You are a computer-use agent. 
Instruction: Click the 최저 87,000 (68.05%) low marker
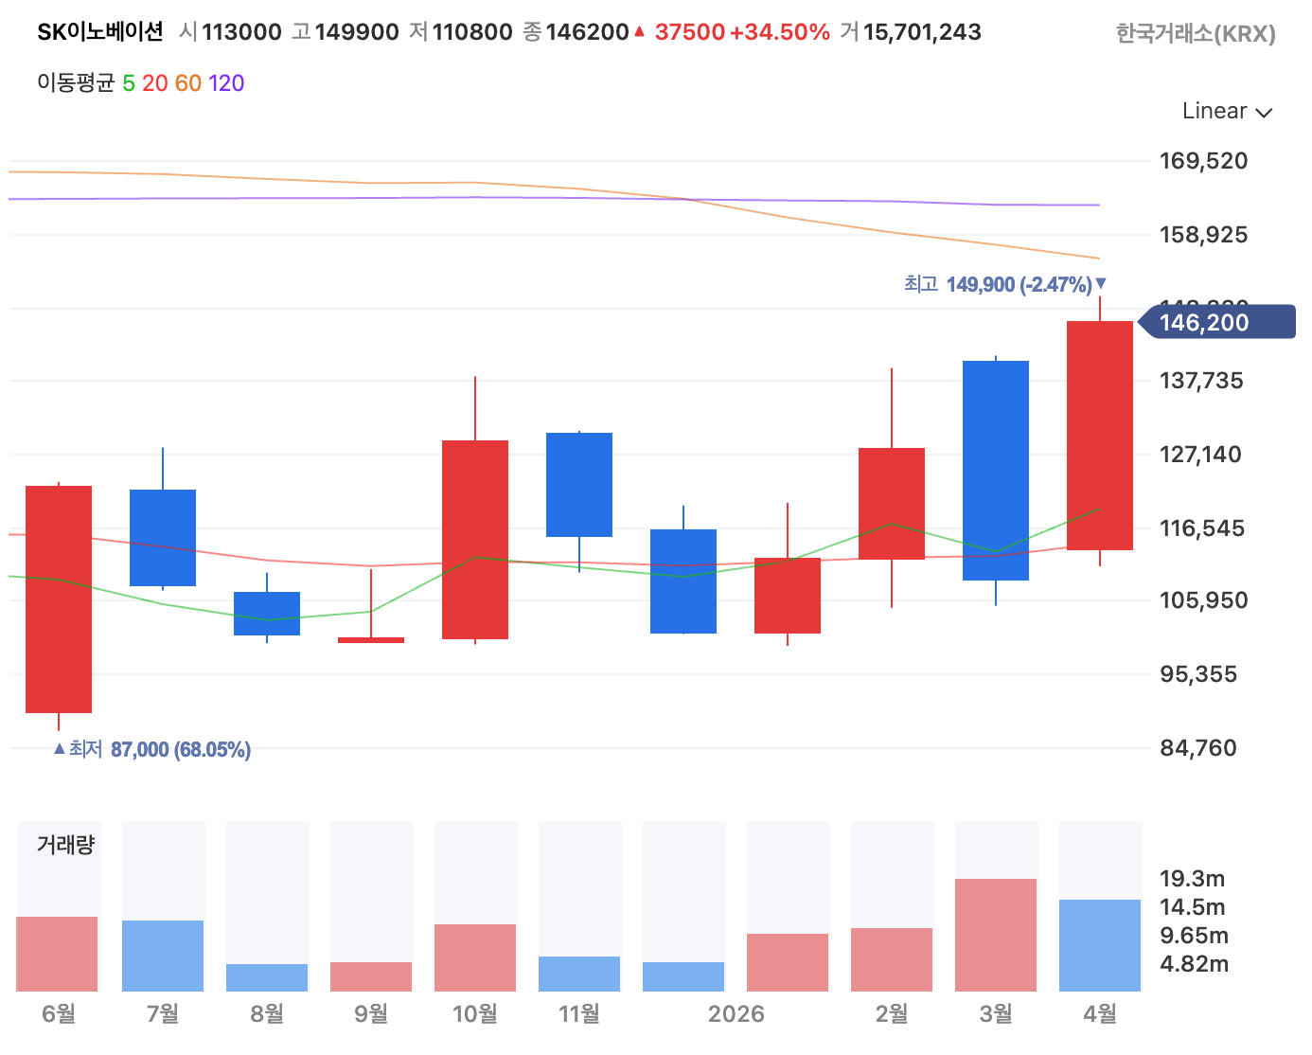point(152,750)
